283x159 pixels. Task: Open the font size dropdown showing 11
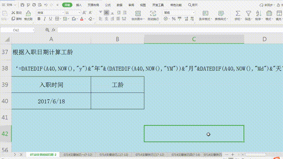pos(79,13)
